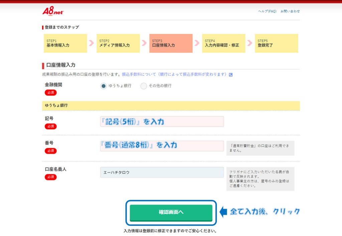The image size is (342, 236).
Task: Click the A8.net logo
Action: [53, 11]
